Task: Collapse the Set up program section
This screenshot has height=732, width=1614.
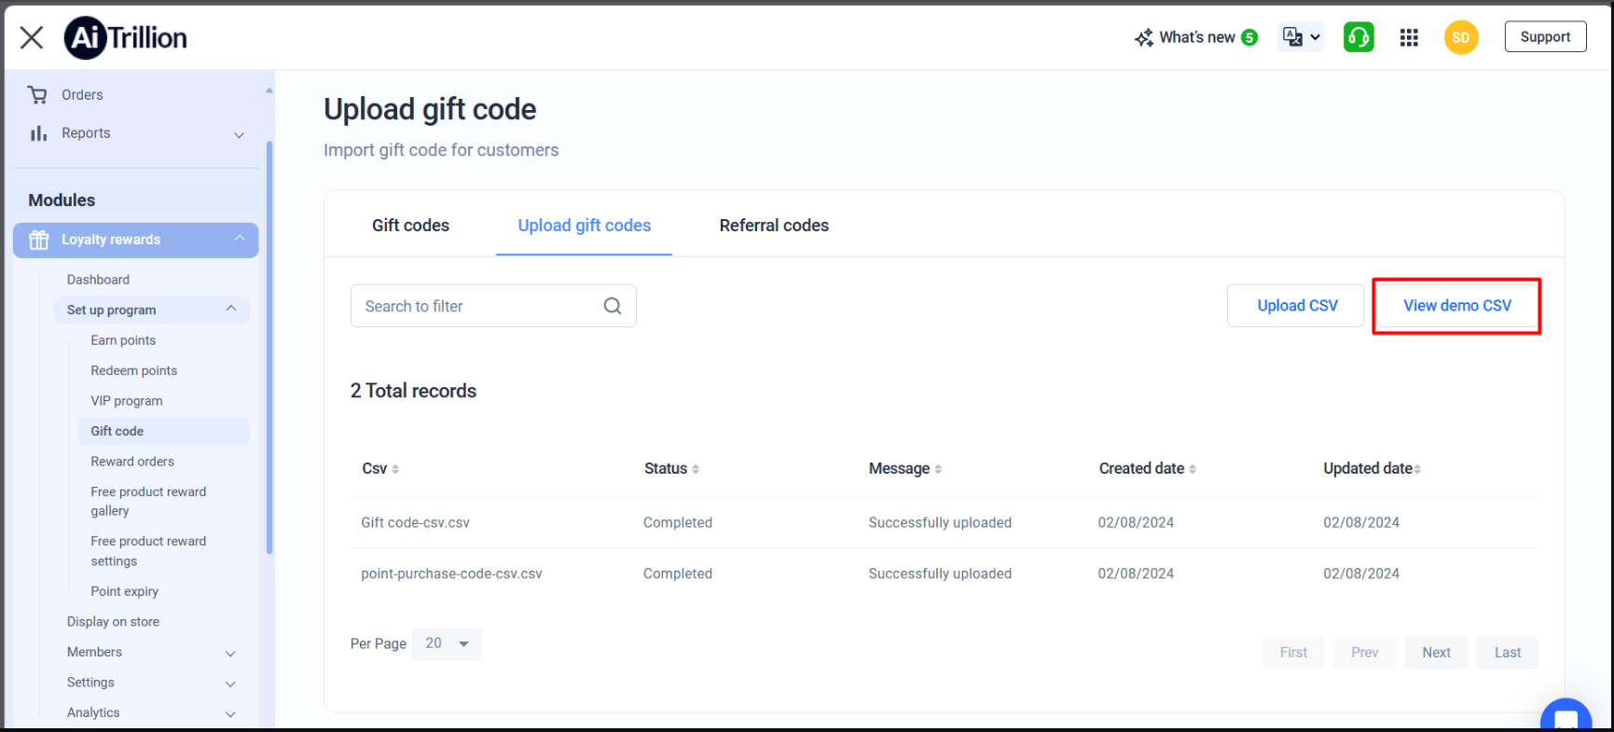Action: [231, 309]
